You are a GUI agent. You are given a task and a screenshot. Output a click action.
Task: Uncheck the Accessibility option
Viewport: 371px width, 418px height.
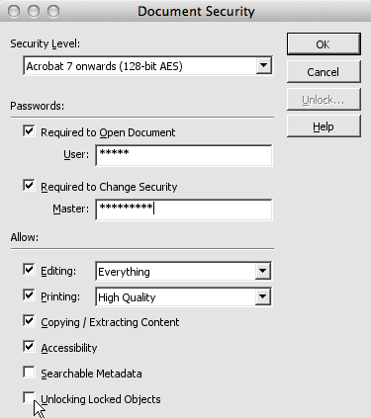click(x=29, y=346)
